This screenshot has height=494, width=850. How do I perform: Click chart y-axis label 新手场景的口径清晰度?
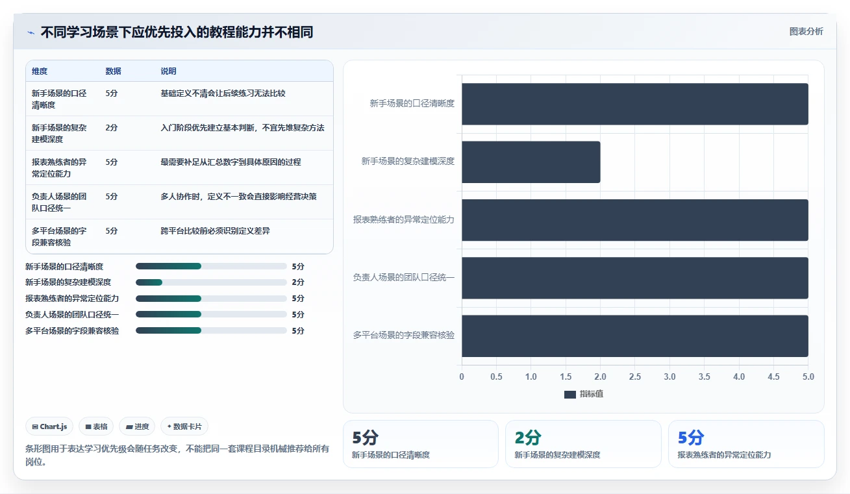click(412, 103)
